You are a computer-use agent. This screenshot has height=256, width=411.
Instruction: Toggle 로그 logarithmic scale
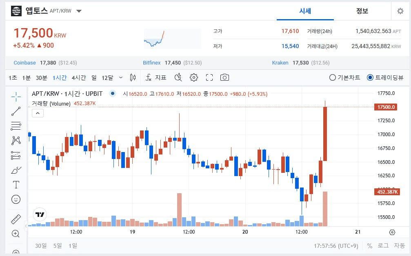(x=383, y=246)
